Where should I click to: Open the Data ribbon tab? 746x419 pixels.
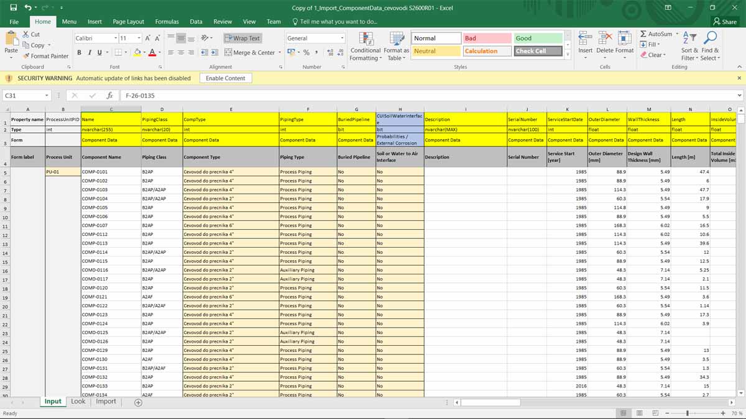[196, 22]
